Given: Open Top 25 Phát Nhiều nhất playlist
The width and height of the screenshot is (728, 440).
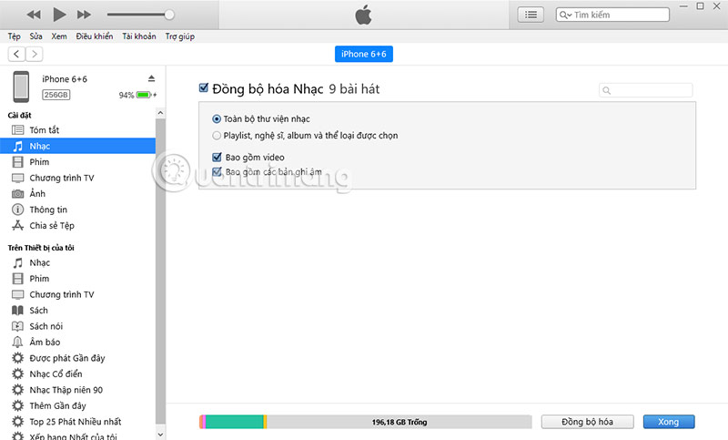Looking at the screenshot, I should pyautogui.click(x=77, y=422).
